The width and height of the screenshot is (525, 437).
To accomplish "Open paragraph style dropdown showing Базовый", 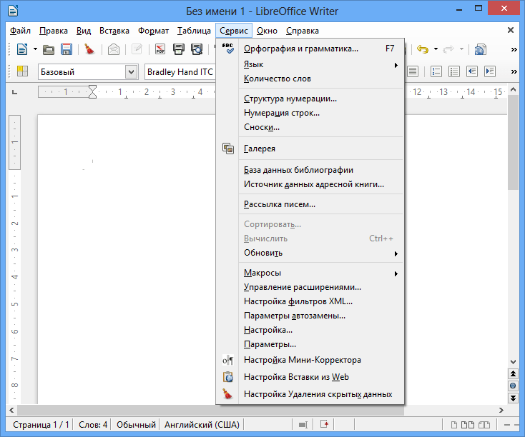I will [131, 72].
